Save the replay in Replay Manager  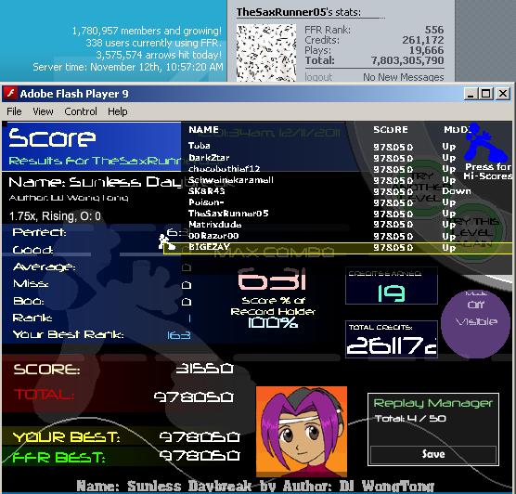pyautogui.click(x=433, y=454)
